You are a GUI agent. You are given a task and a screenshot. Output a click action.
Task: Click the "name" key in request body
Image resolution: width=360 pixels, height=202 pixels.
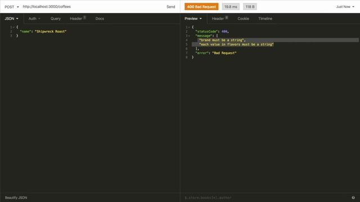click(25, 31)
